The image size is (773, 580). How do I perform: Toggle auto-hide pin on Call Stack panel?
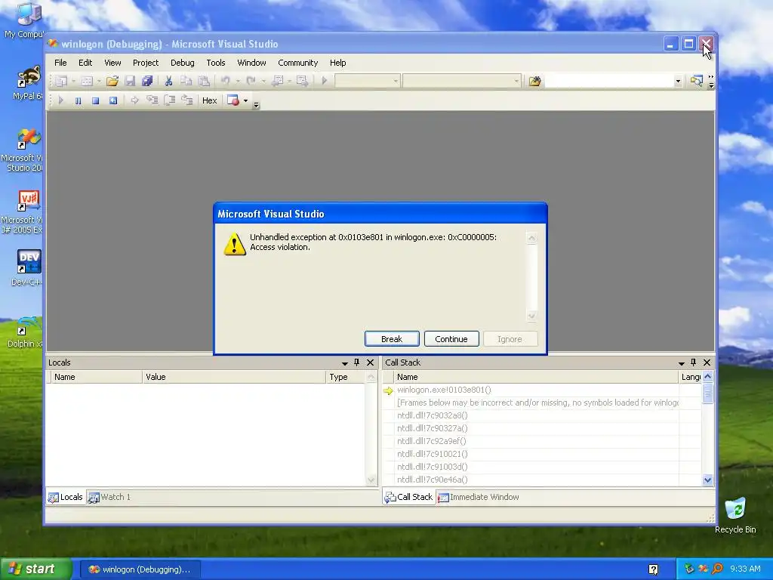tap(694, 362)
